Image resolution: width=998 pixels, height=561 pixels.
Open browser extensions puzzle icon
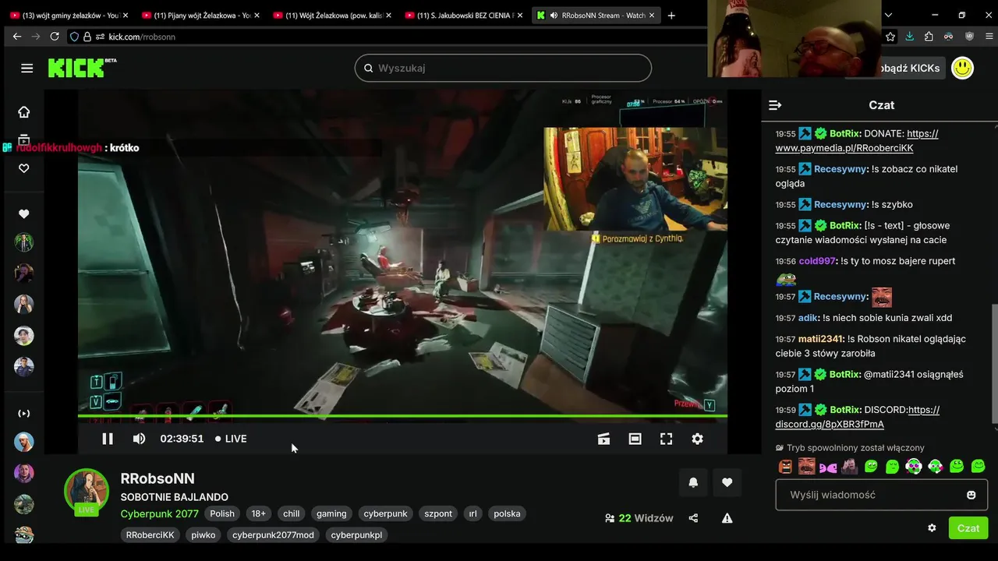click(929, 37)
